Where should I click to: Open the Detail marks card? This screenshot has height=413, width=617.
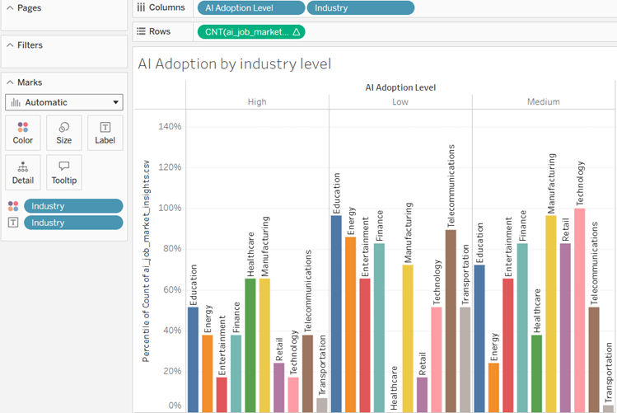click(x=23, y=171)
